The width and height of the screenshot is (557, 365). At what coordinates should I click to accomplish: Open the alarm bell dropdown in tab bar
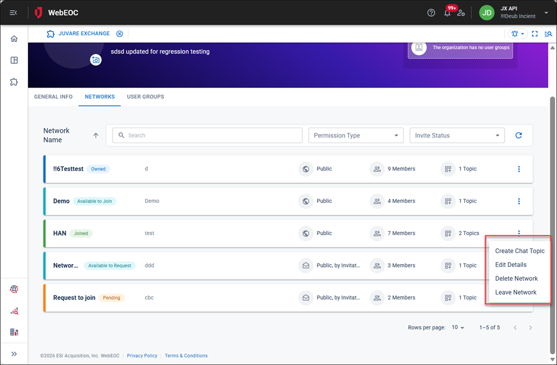pos(517,34)
